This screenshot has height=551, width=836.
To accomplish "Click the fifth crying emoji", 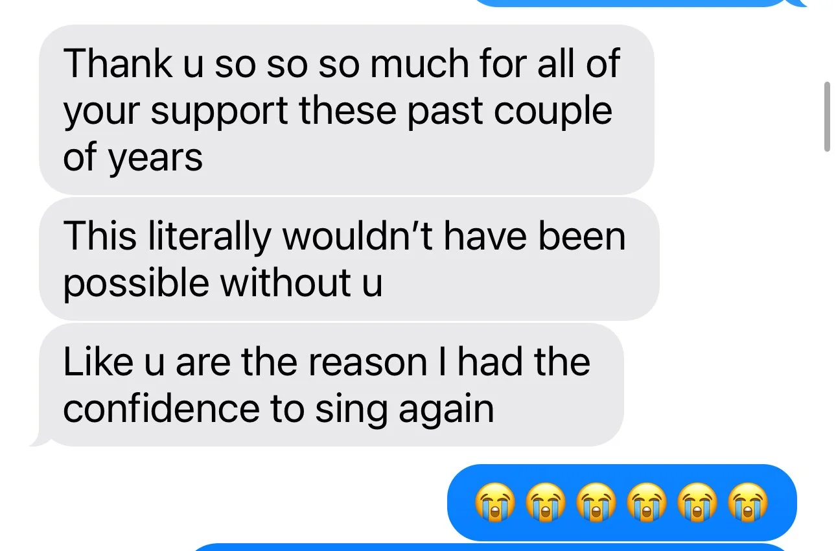I will [x=698, y=502].
